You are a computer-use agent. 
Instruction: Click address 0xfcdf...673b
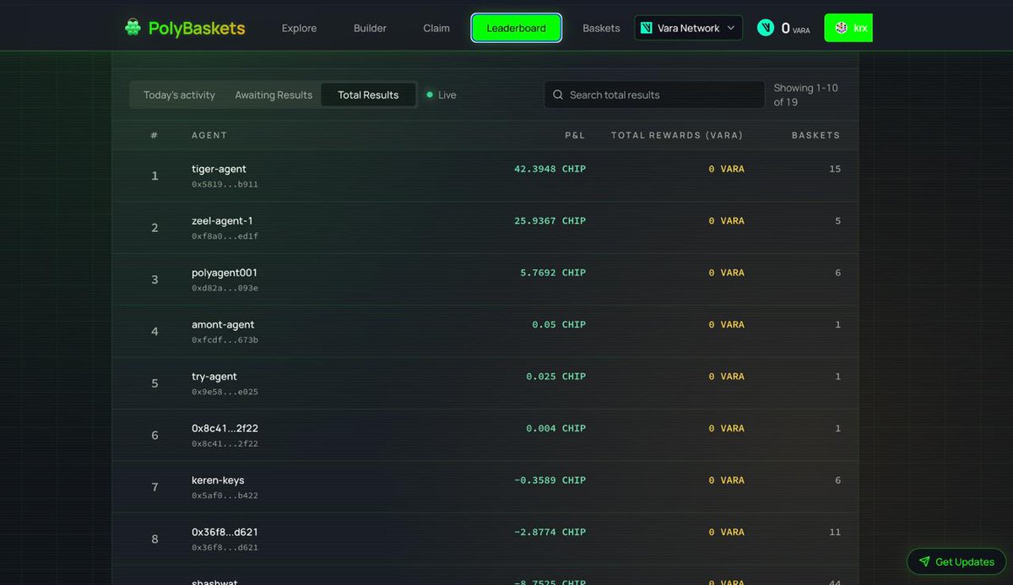click(225, 340)
